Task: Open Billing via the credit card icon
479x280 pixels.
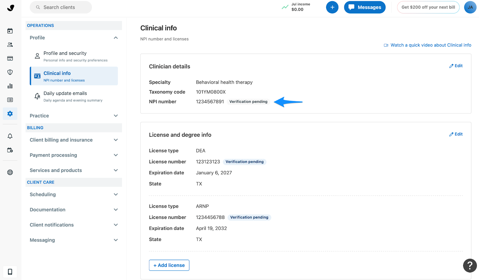Action: point(10,58)
